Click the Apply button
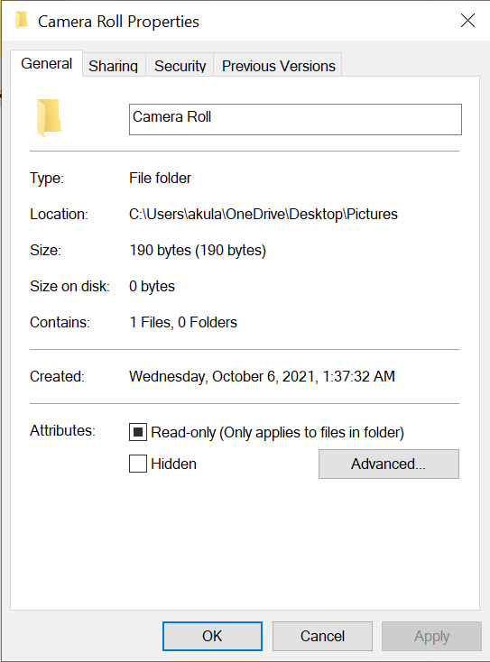Image resolution: width=490 pixels, height=662 pixels. coord(431,636)
